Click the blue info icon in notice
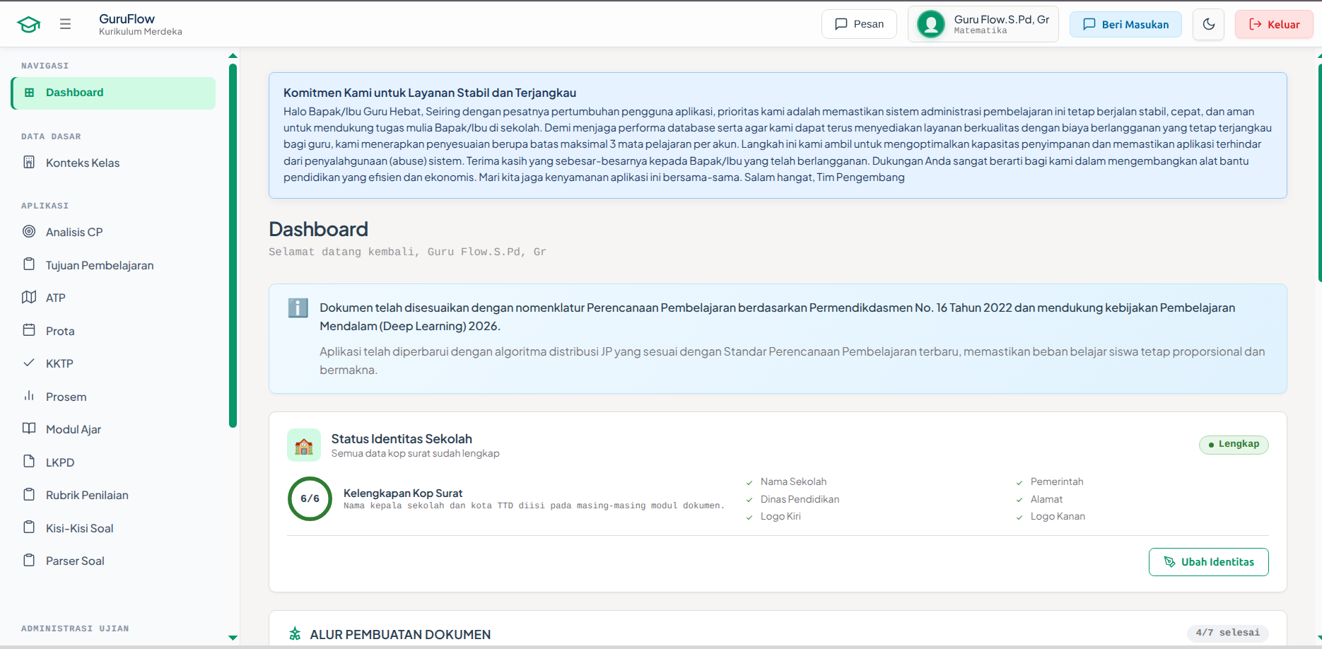This screenshot has height=649, width=1322. (298, 308)
